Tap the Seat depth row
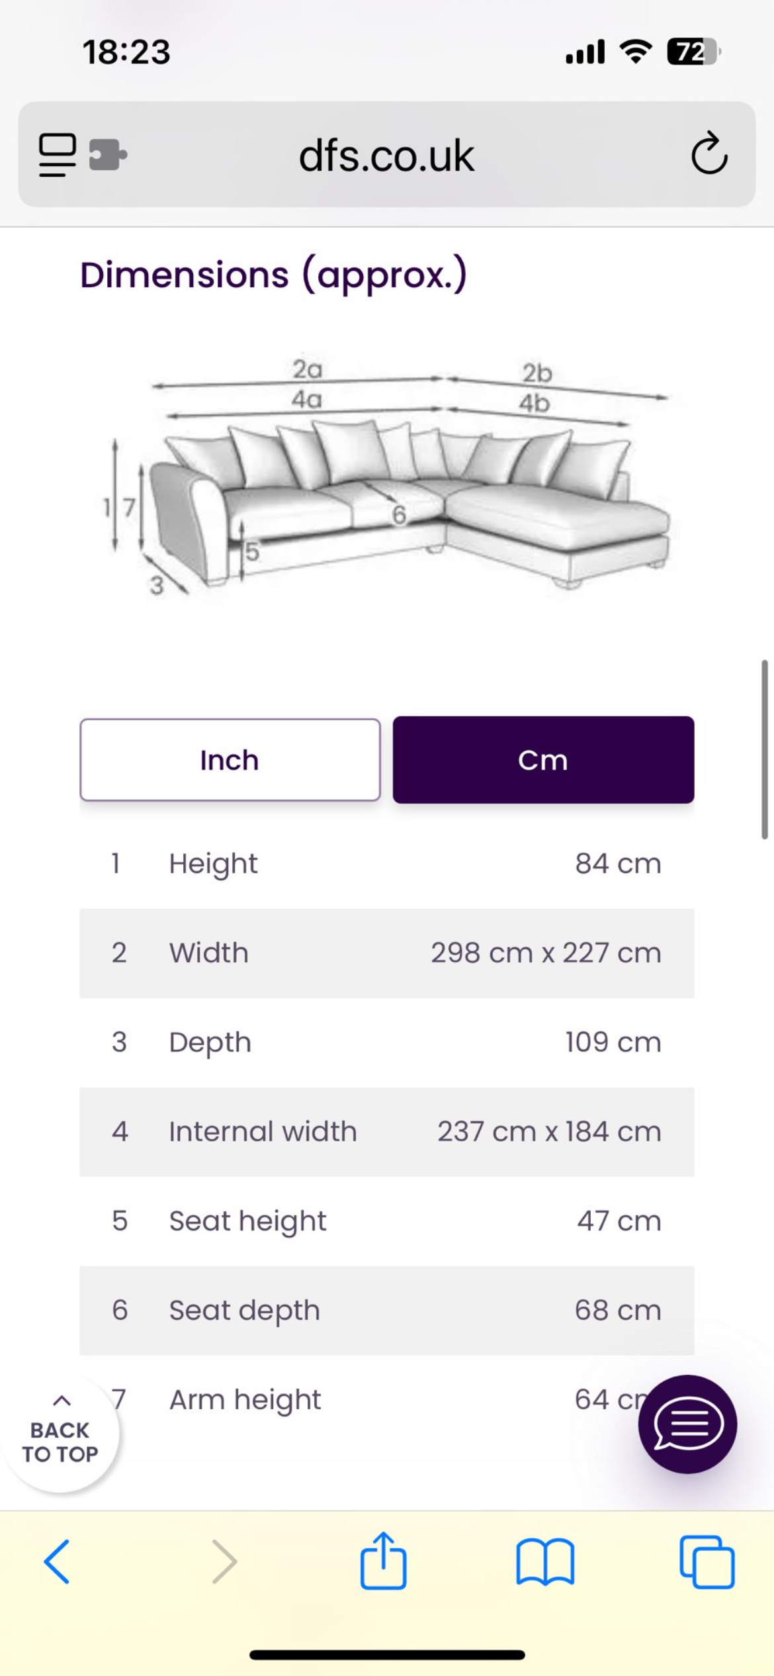 click(x=386, y=1311)
